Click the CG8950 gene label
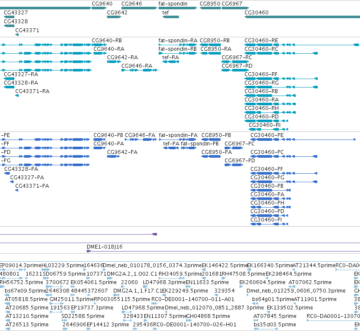The width and height of the screenshot is (360, 331). pos(210,4)
